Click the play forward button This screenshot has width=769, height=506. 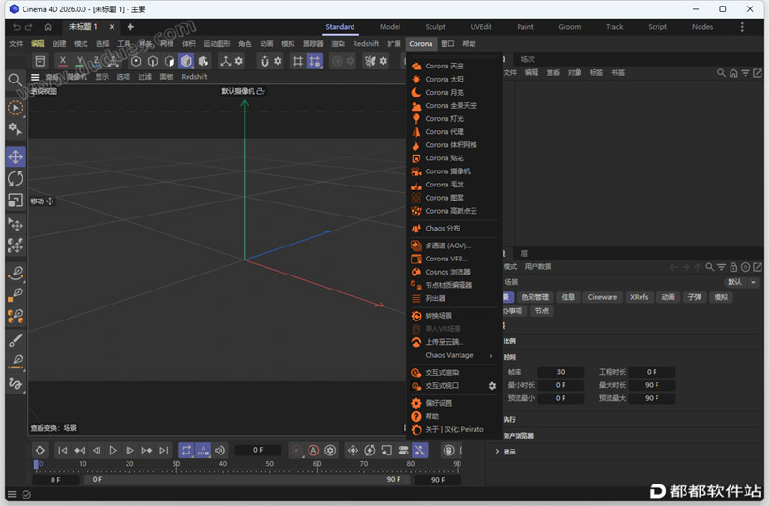point(113,450)
